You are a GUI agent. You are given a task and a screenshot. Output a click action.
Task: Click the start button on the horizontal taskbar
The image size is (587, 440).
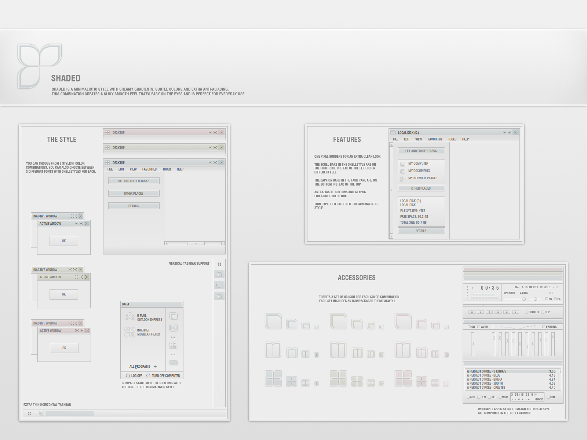pyautogui.click(x=29, y=413)
